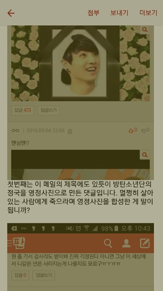Image resolution: width=163 pixels, height=291 pixels.
Task: Open the 더보기 more options menu
Action: 149,13
